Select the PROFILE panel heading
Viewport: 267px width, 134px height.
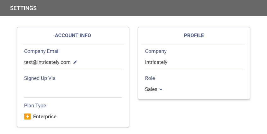194,36
